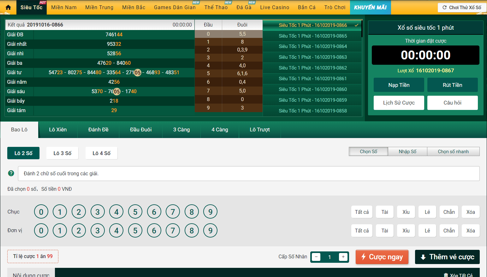Switch to the Đánh Đề tab
Image resolution: width=487 pixels, height=277 pixels.
[x=98, y=129]
